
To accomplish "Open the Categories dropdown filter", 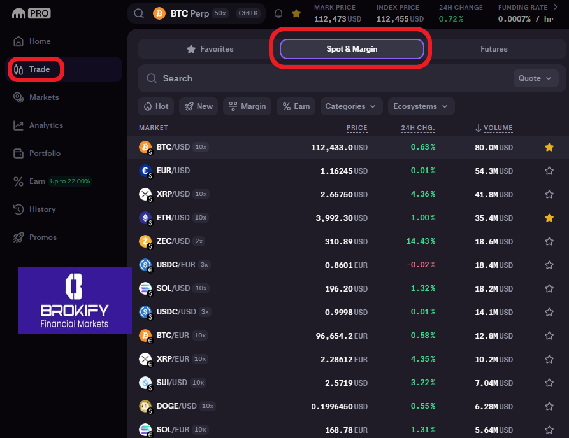I will pos(351,106).
